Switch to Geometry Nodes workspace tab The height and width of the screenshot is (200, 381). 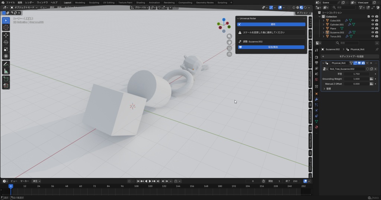coord(205,3)
